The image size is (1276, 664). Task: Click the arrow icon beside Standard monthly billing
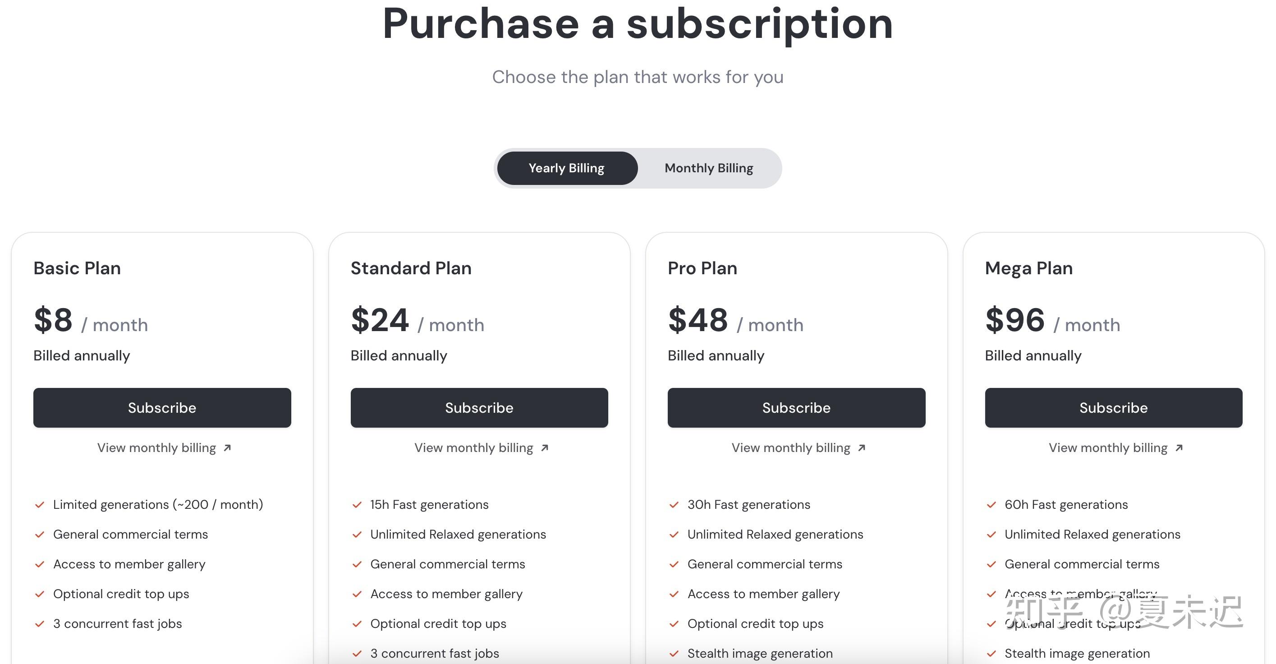coord(544,448)
